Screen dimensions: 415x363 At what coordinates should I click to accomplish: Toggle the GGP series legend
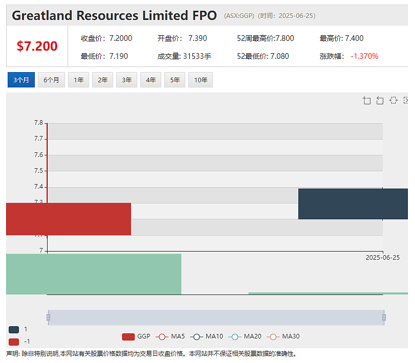pos(136,336)
